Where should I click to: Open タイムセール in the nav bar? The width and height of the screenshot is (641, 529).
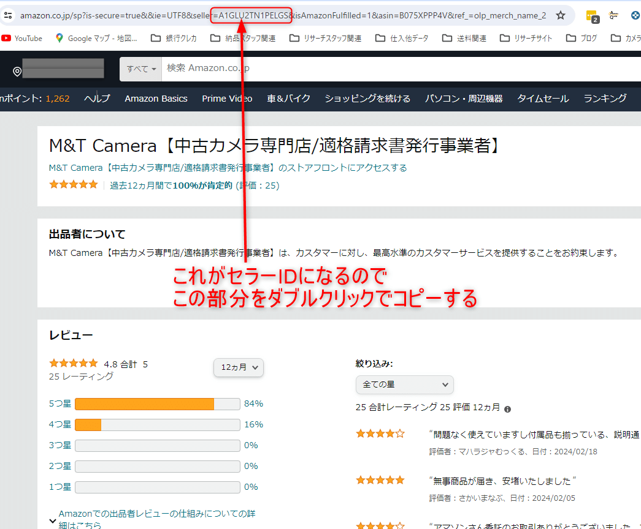543,99
